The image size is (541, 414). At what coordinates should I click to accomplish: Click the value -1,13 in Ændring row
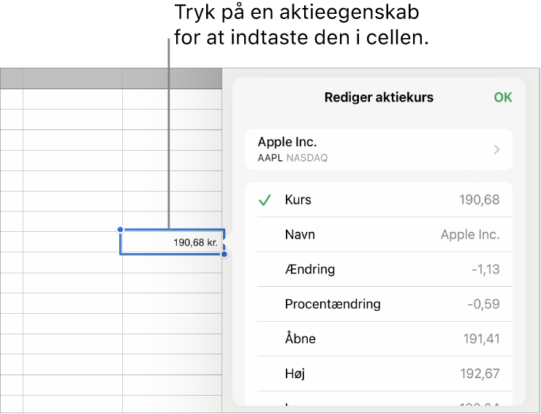click(485, 269)
